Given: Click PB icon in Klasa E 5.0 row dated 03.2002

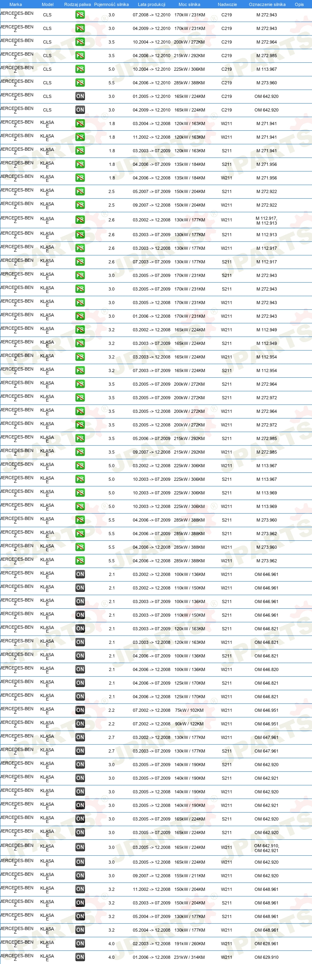Looking at the screenshot, I should click(80, 466).
